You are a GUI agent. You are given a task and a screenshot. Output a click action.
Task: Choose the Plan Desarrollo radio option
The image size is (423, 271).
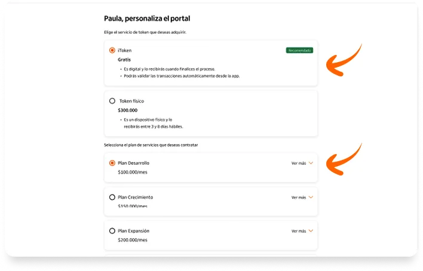click(x=112, y=163)
